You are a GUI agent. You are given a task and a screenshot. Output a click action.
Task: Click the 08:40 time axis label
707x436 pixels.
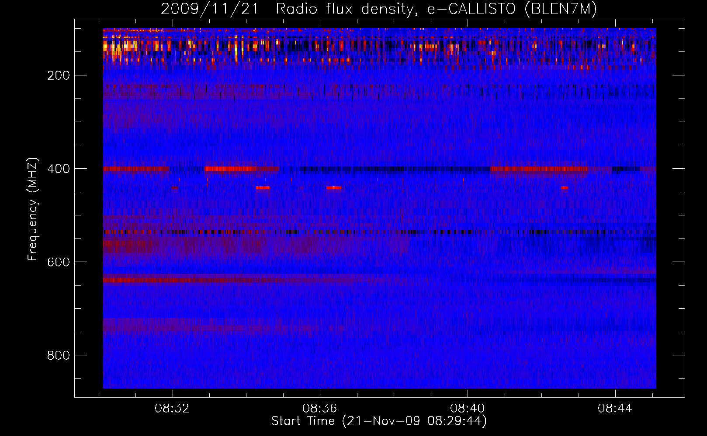[468, 409]
